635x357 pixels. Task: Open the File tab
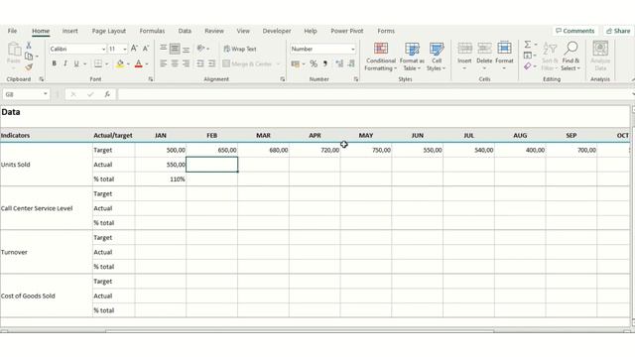[x=12, y=31]
